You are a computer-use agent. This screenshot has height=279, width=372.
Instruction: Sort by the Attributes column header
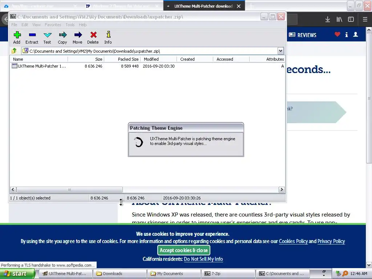[267, 59]
